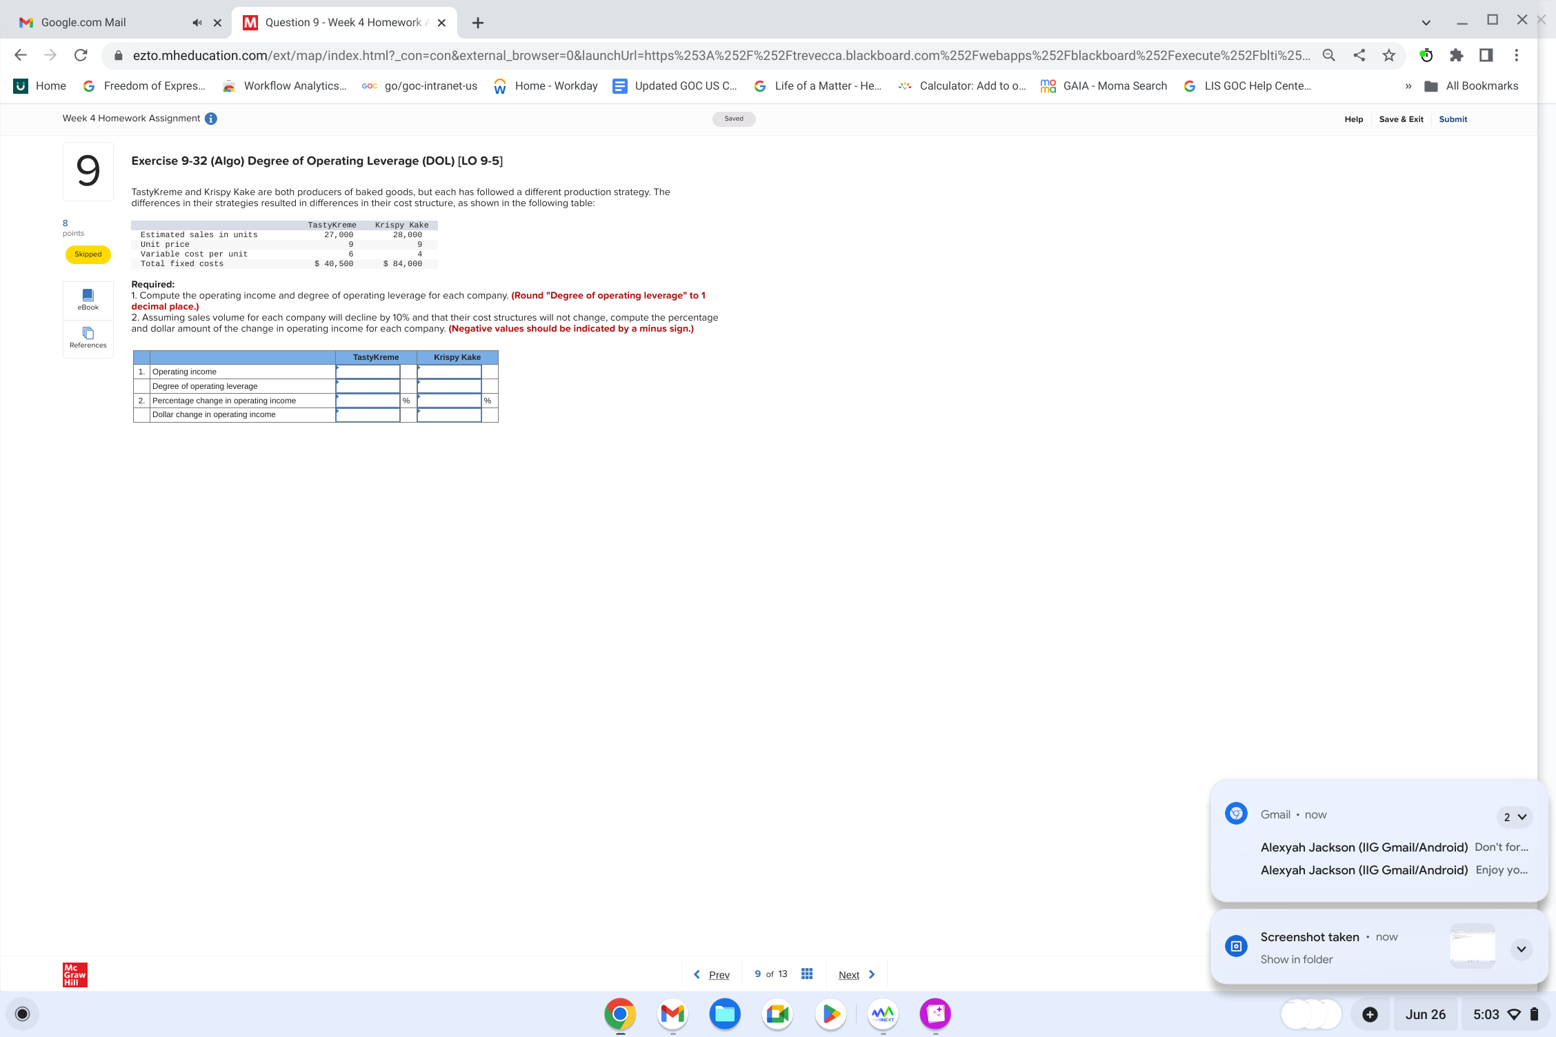
Task: Click the assignment info icon
Action: [211, 119]
